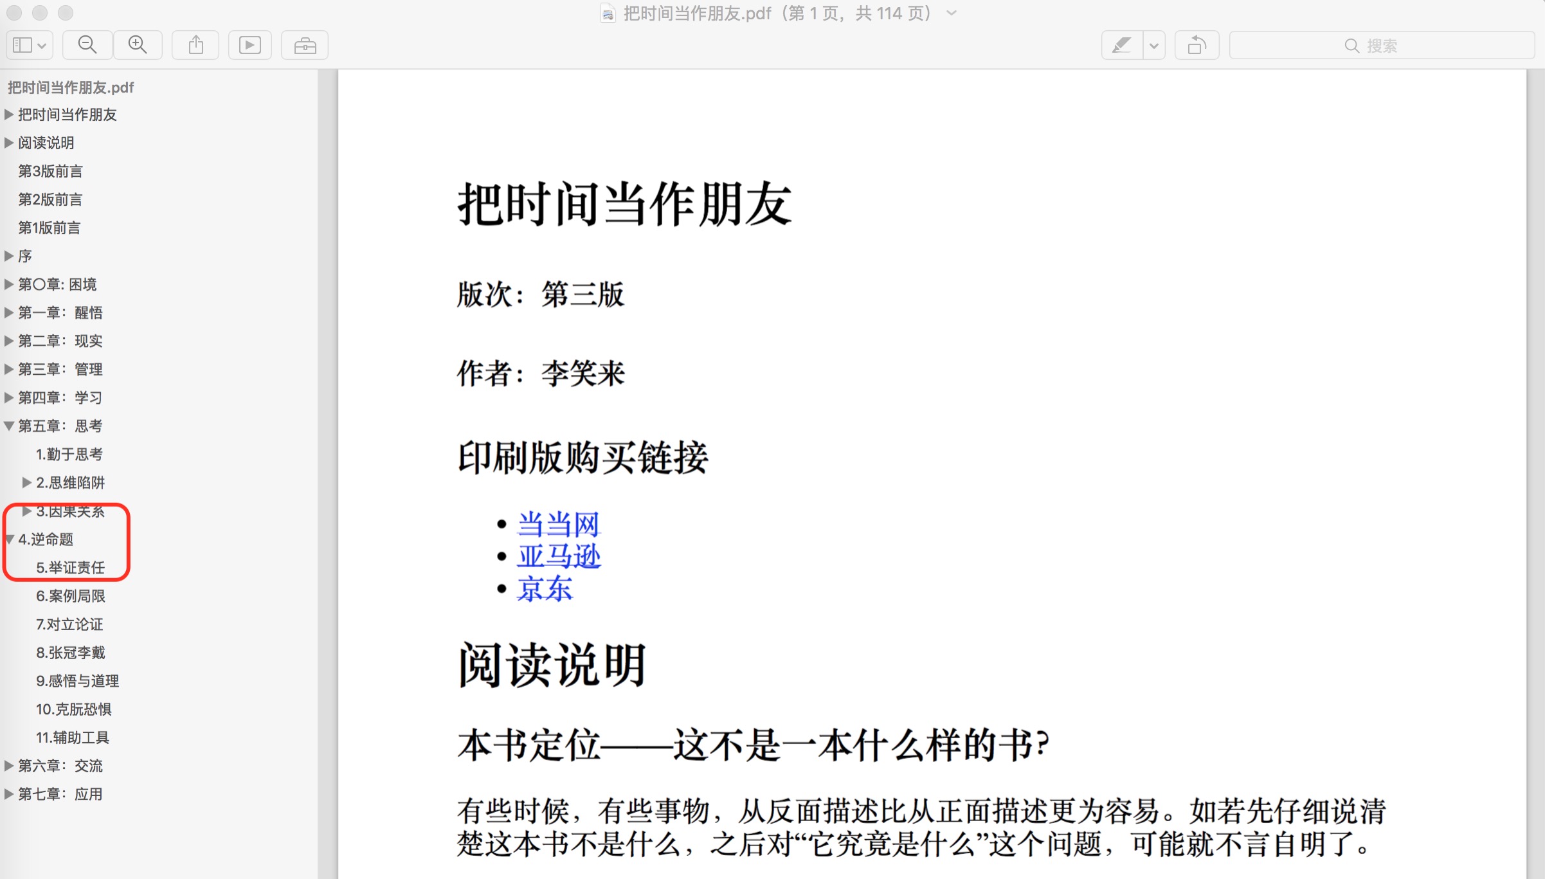Expand the 第一章: 醒悟 chapter
This screenshot has width=1545, height=879.
pyautogui.click(x=9, y=313)
